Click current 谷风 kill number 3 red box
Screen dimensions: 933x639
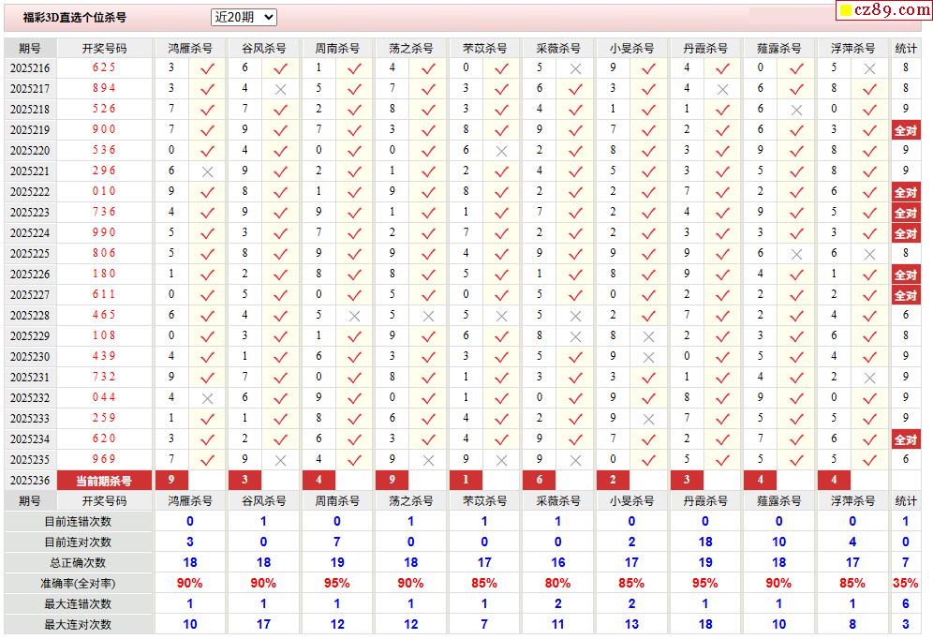click(245, 480)
